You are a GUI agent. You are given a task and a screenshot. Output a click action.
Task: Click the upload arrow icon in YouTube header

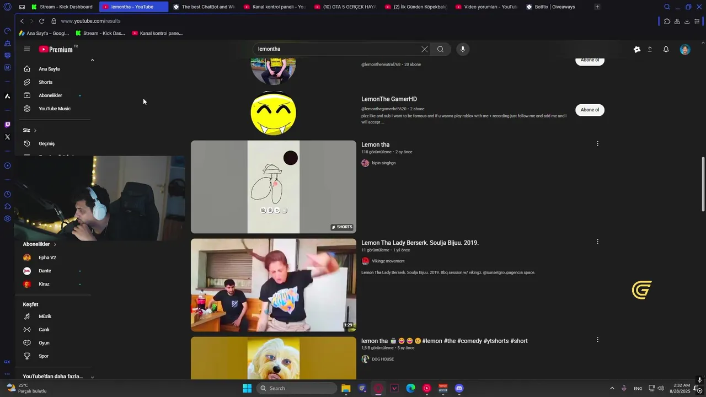(650, 49)
